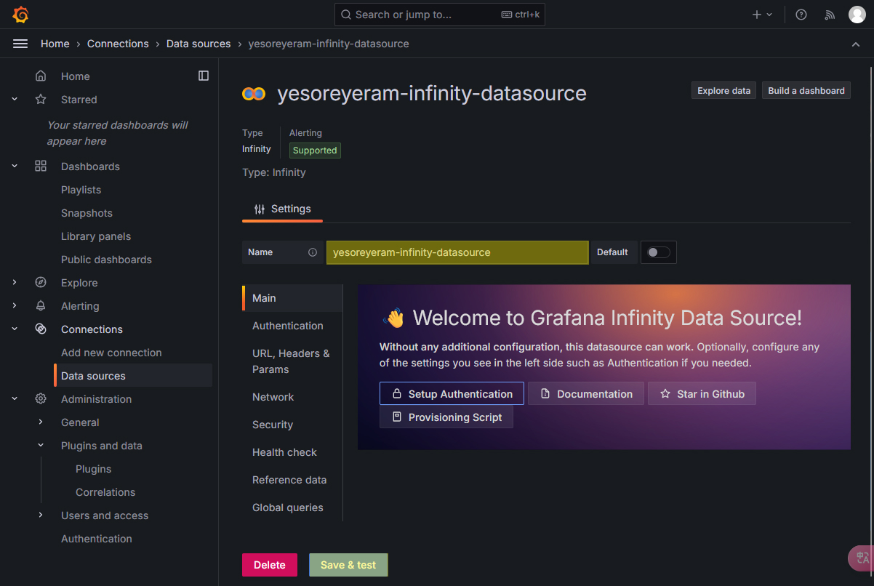Expand the Users and access chevron

pos(41,515)
